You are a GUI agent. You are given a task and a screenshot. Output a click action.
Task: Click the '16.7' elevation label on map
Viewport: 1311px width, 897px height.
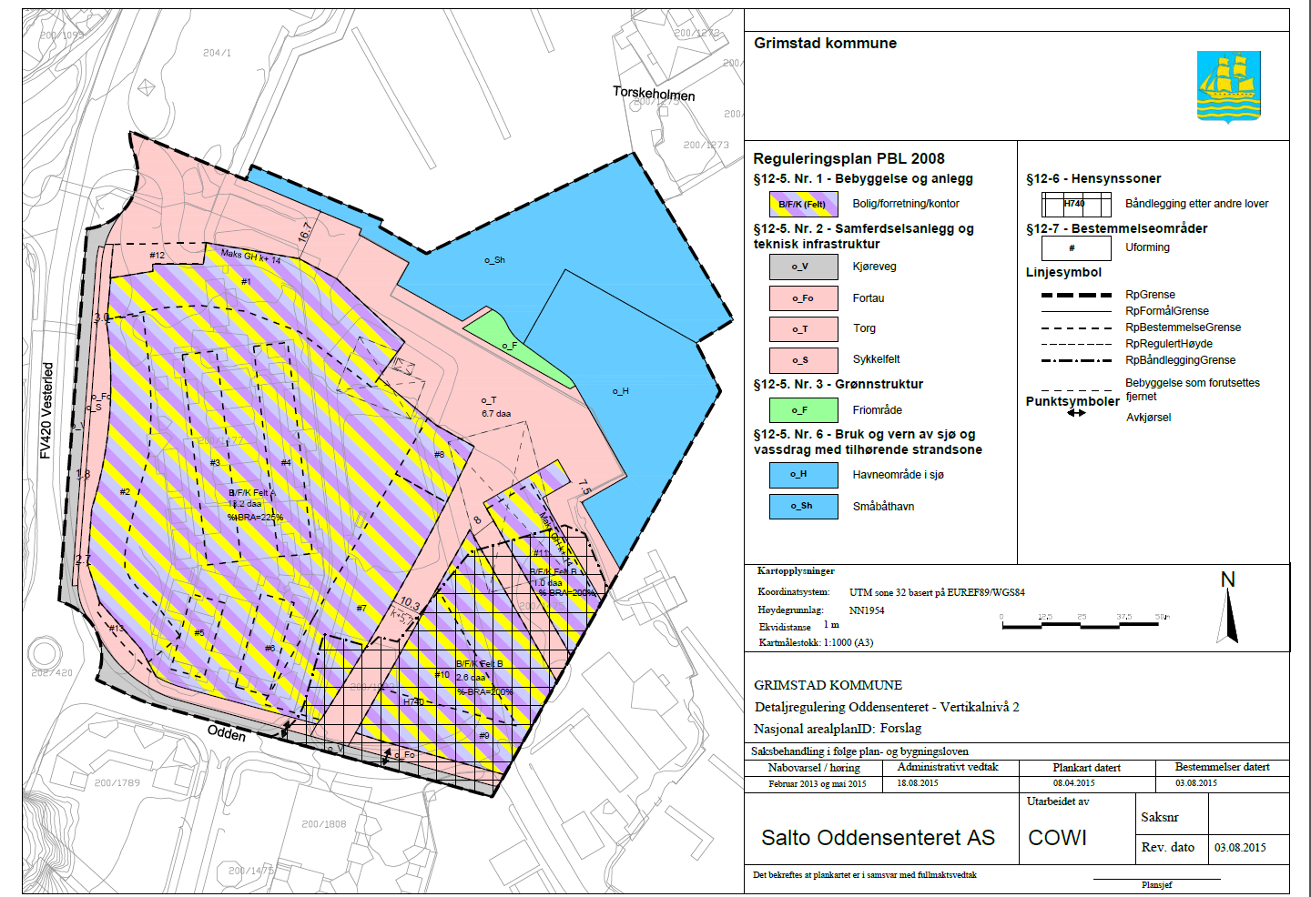click(304, 232)
